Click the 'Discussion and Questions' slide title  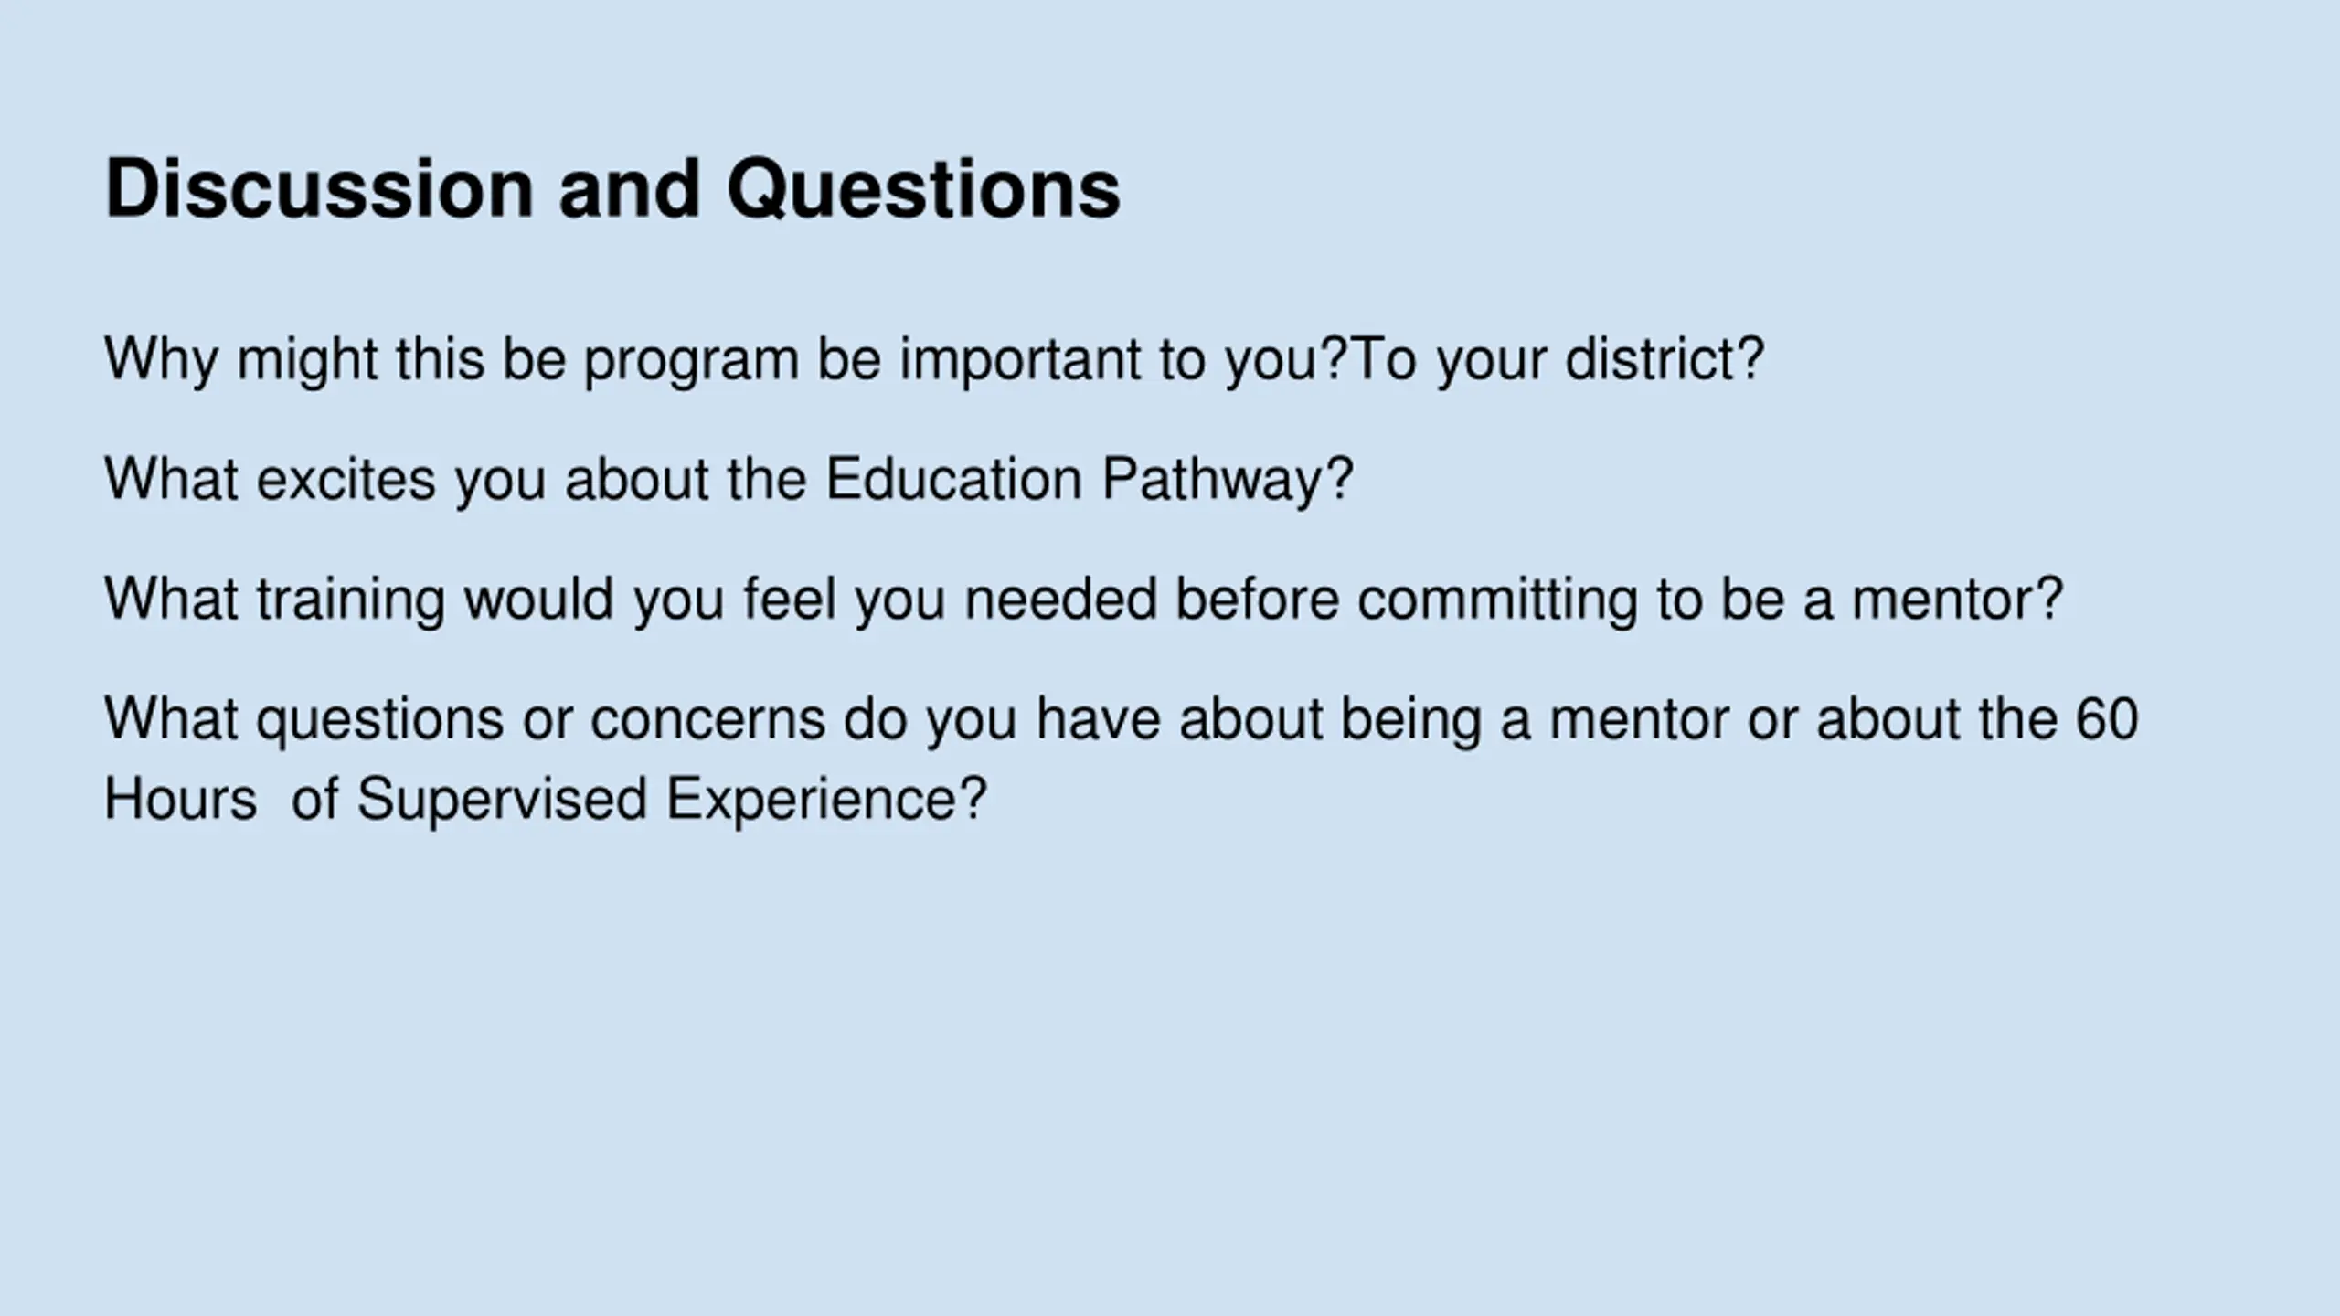pos(612,189)
